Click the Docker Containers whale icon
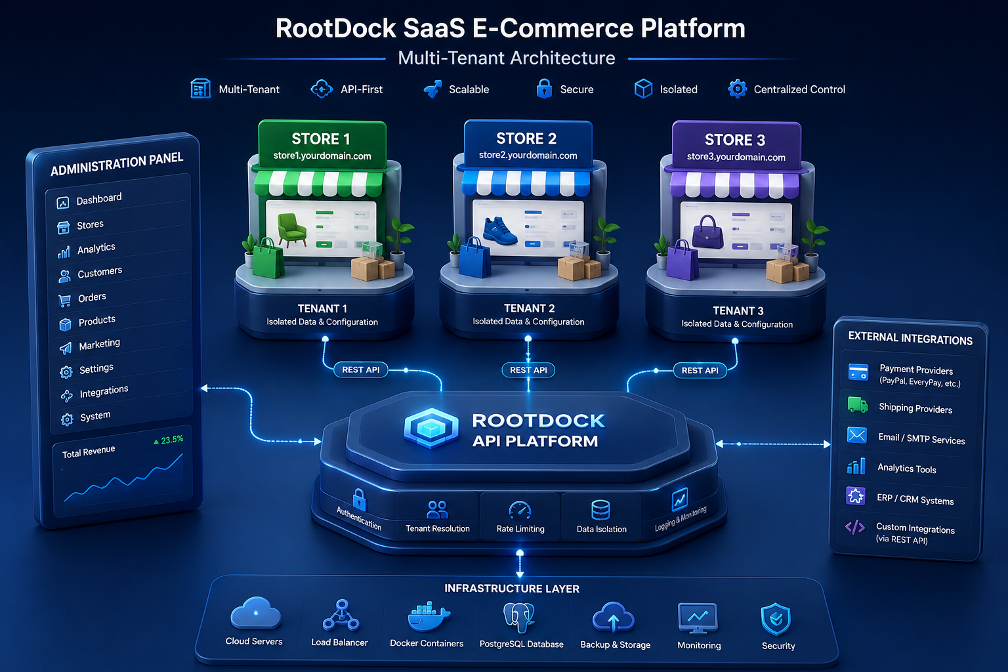Image resolution: width=1008 pixels, height=672 pixels. click(429, 617)
